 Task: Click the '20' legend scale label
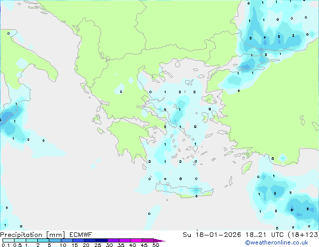pos(86,245)
